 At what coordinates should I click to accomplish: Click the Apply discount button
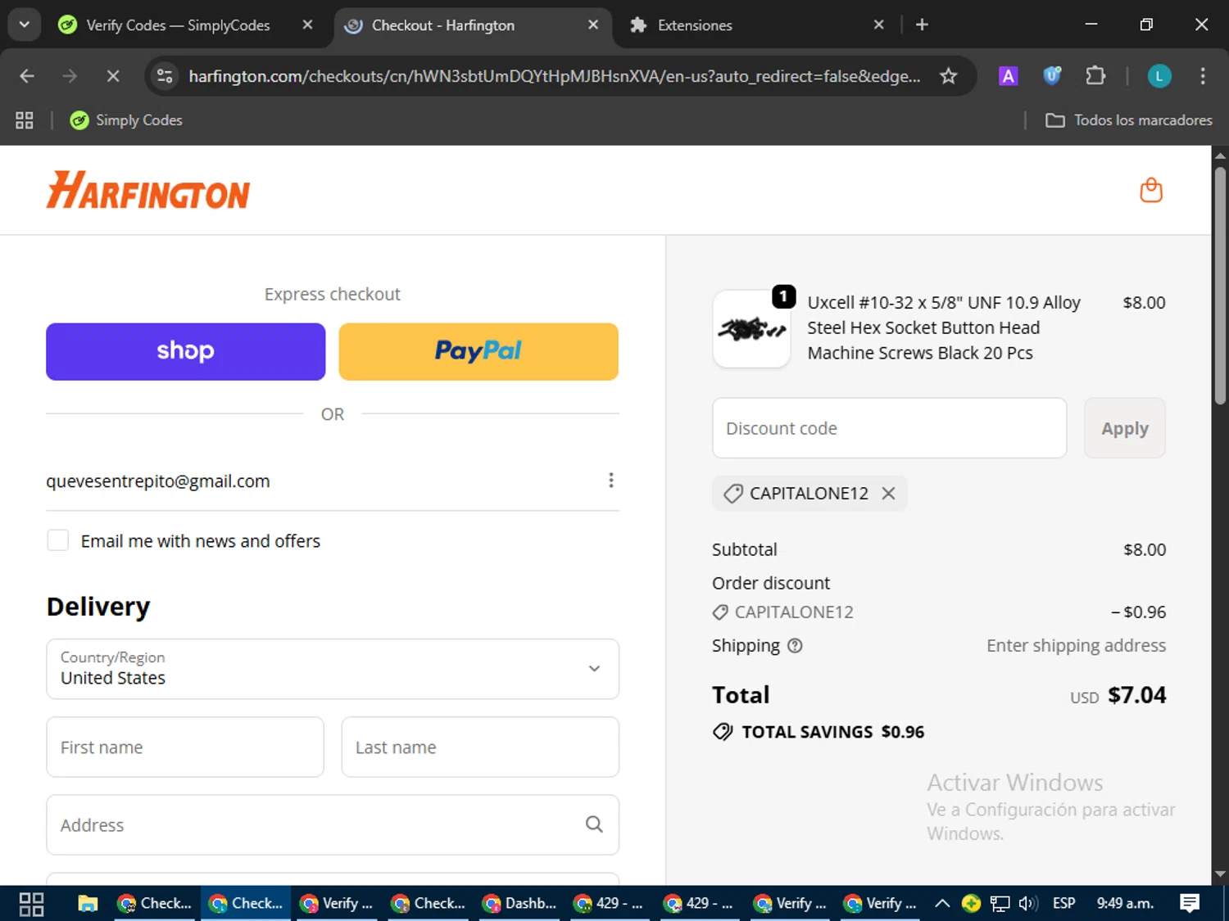1124,428
